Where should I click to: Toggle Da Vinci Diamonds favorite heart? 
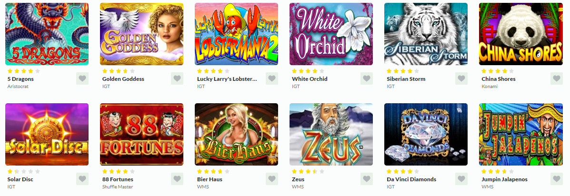461,178
